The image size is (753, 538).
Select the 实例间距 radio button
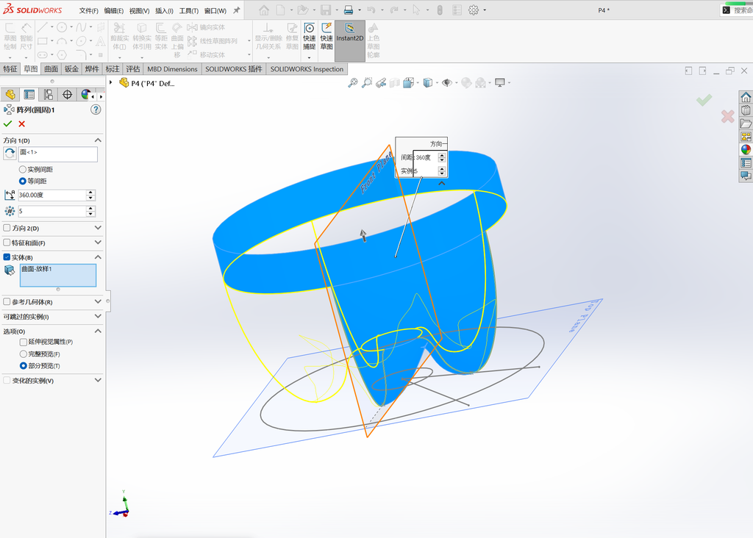[22, 170]
